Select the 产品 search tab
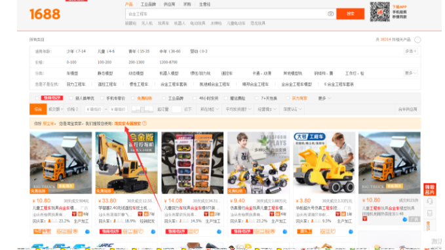Viewport: 445px width, 250px height. coord(129,4)
